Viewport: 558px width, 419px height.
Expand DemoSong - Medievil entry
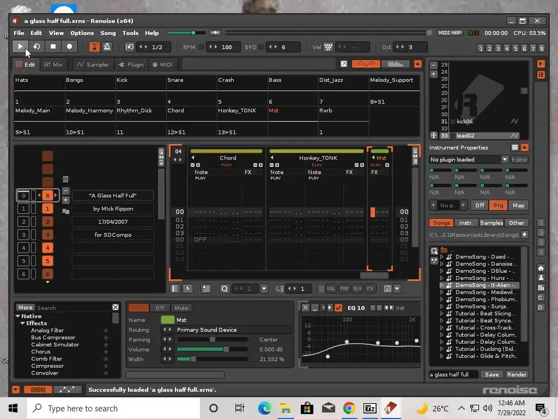pyautogui.click(x=441, y=292)
